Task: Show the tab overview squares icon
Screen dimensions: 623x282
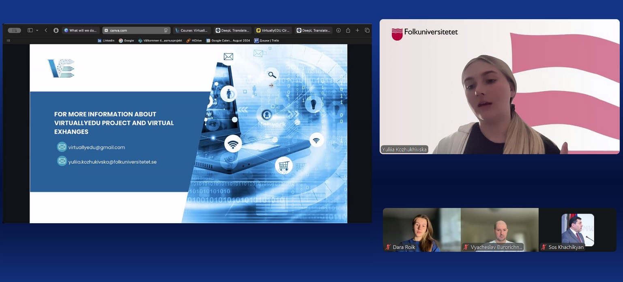Action: (367, 30)
